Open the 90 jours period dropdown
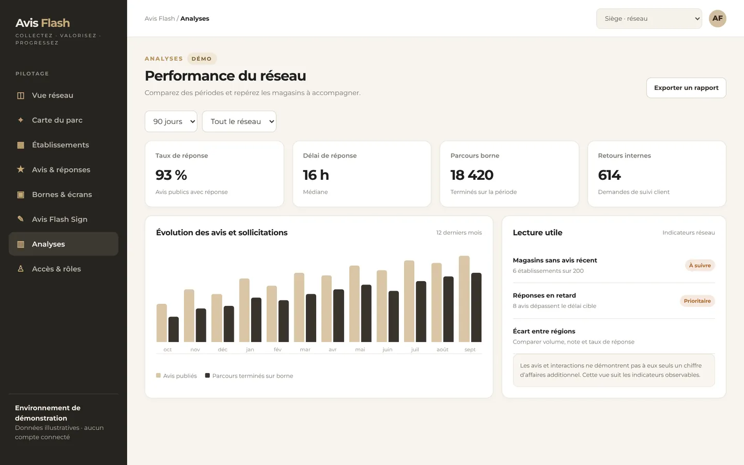The width and height of the screenshot is (744, 465). (x=171, y=121)
